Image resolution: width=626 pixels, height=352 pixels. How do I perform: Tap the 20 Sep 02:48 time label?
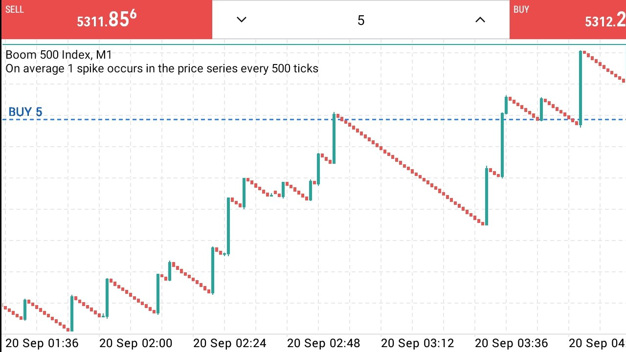[324, 343]
